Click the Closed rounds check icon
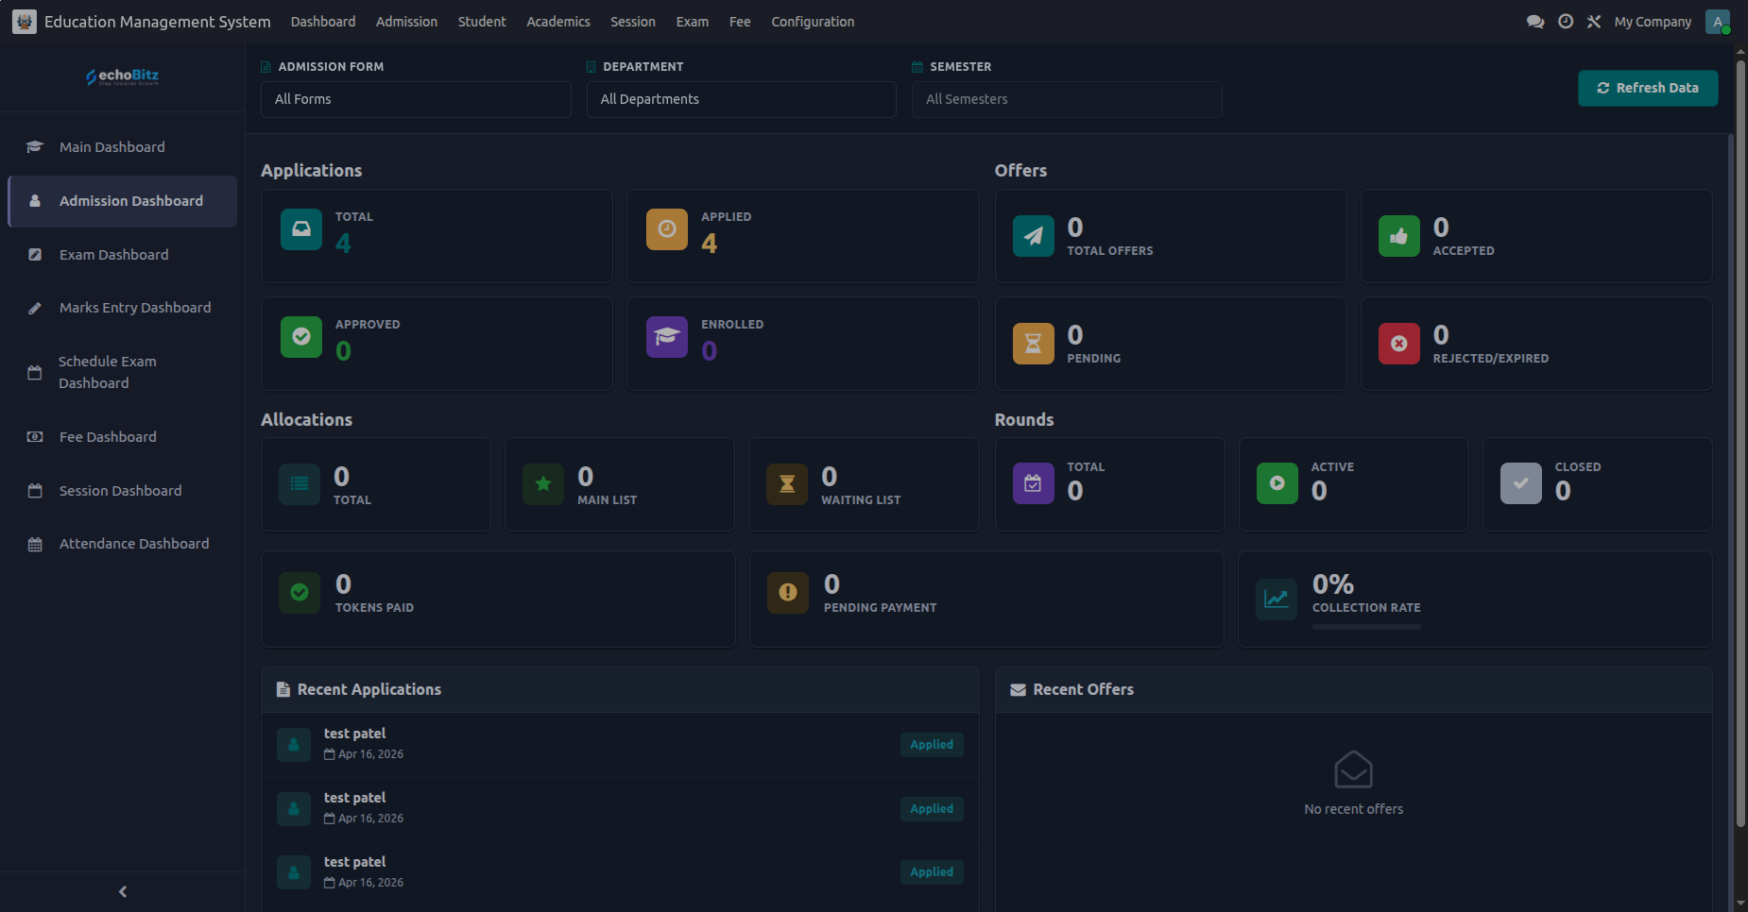The width and height of the screenshot is (1748, 912). 1521,483
